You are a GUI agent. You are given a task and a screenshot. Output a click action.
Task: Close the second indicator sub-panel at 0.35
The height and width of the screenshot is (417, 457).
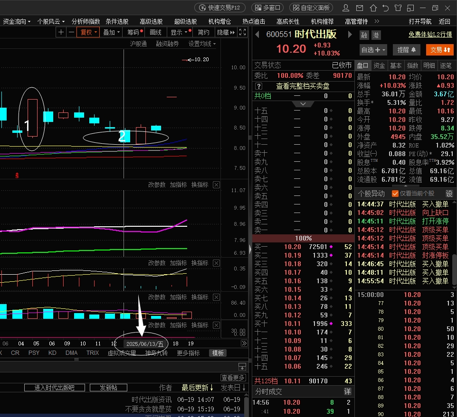216,263
